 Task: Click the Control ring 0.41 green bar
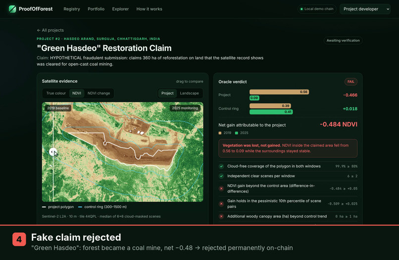coord(271,112)
